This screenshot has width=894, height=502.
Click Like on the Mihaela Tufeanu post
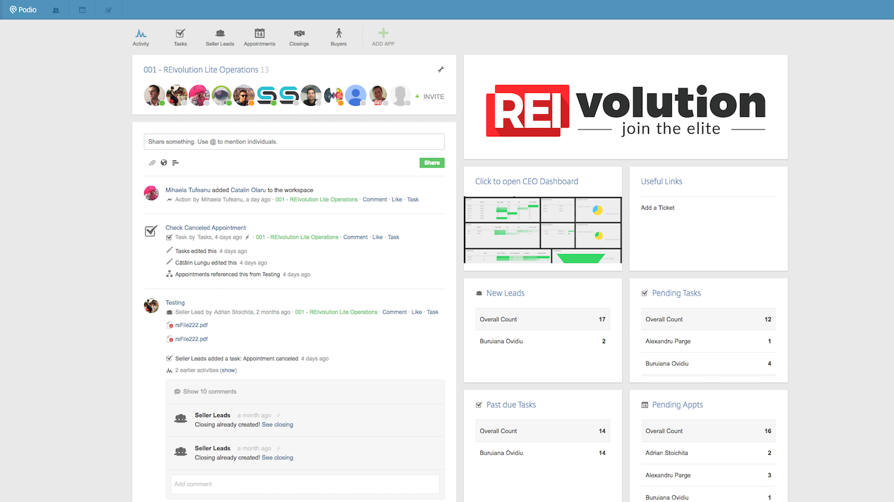(397, 200)
